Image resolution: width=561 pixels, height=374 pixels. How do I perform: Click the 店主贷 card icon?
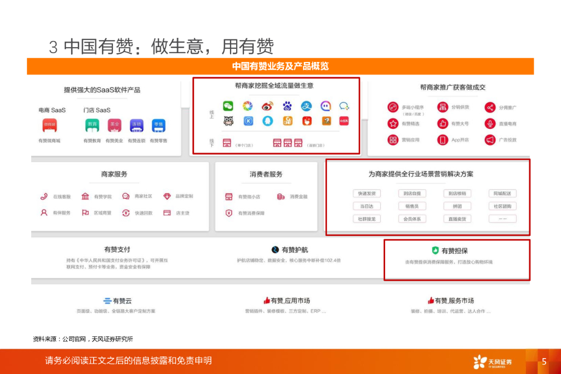pos(167,213)
